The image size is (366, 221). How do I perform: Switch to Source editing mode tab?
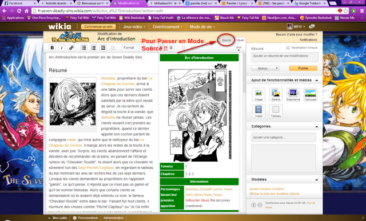tap(226, 40)
